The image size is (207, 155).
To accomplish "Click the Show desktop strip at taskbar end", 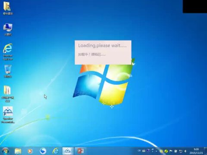I will tap(206, 151).
